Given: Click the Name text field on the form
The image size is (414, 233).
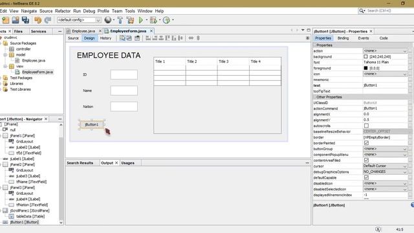Looking at the screenshot, I should [124, 91].
